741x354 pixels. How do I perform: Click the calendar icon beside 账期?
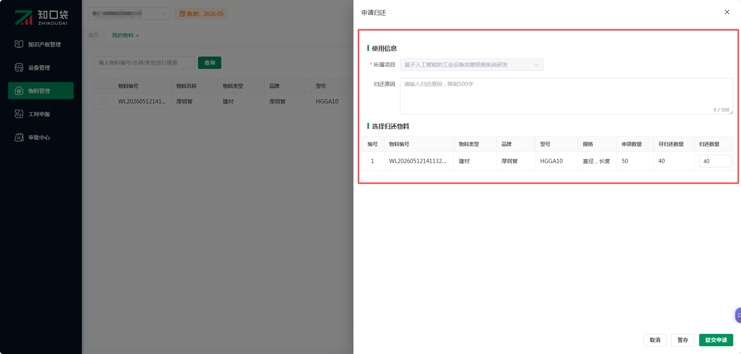pyautogui.click(x=182, y=14)
